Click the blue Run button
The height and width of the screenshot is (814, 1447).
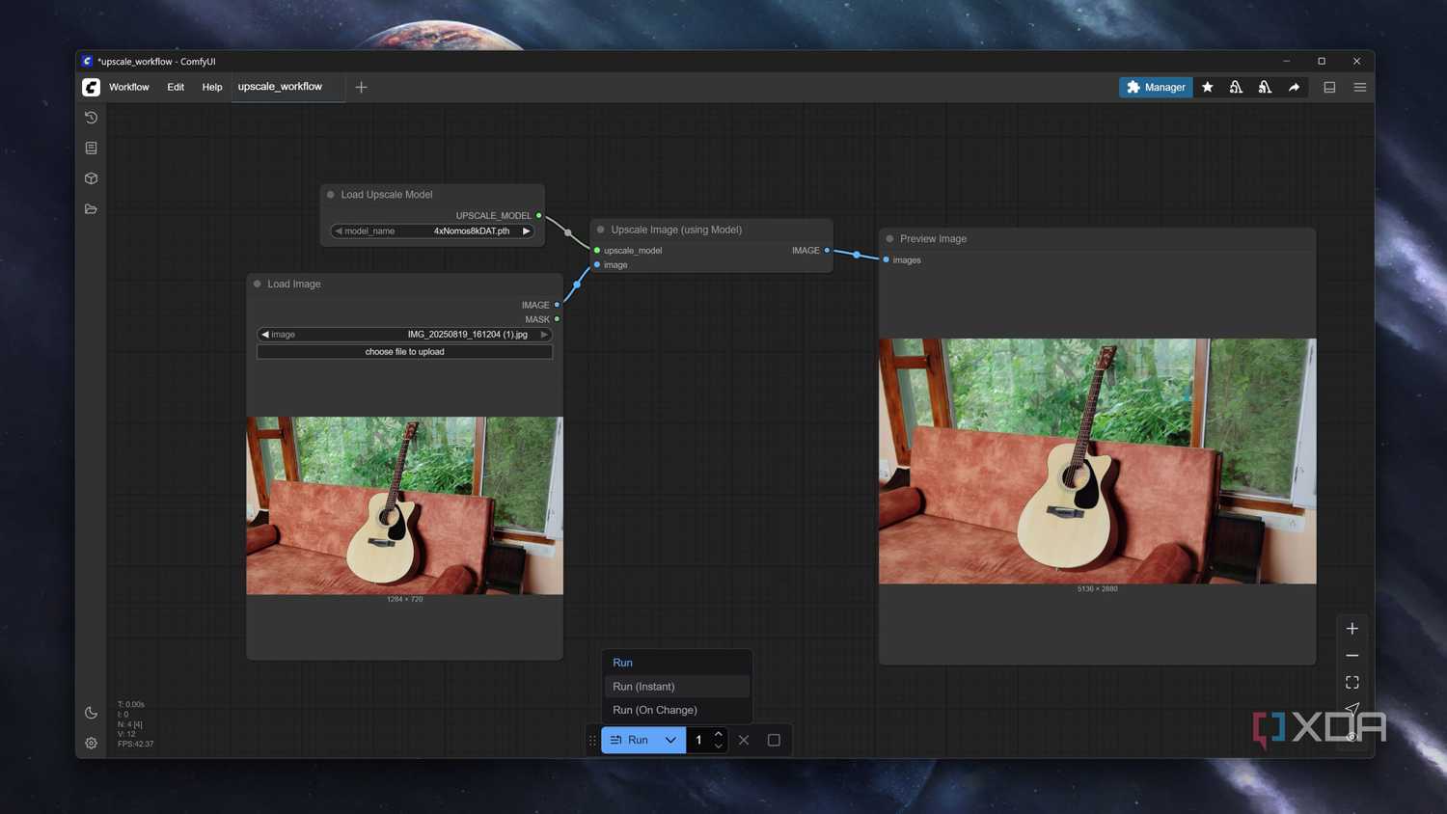[x=629, y=740]
